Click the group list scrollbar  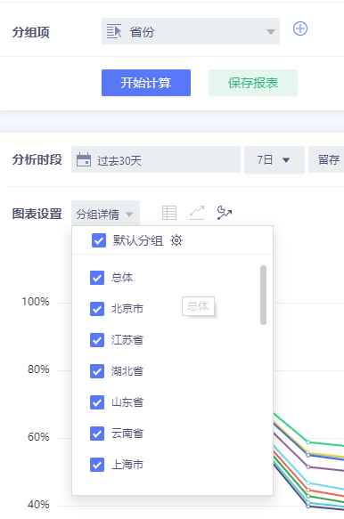pos(264,295)
